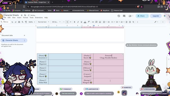Click the browser address bar URL

64,7
